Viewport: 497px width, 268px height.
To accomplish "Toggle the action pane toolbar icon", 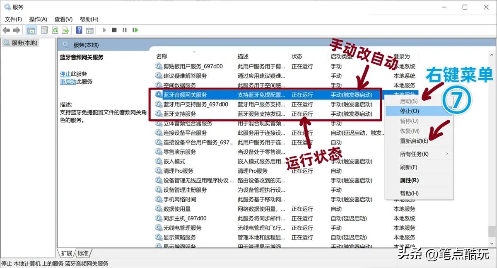I will coord(90,30).
